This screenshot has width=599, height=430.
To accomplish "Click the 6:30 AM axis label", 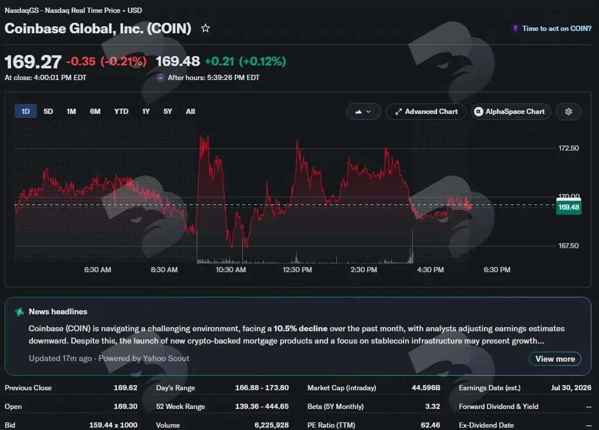I will [98, 270].
